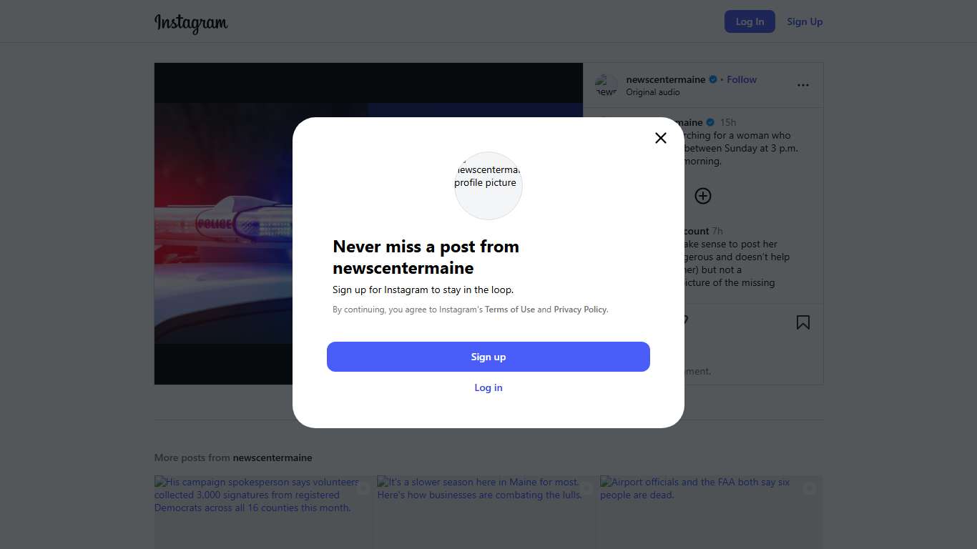This screenshot has width=977, height=549.
Task: Click the plus circle to load more comments
Action: tap(703, 196)
